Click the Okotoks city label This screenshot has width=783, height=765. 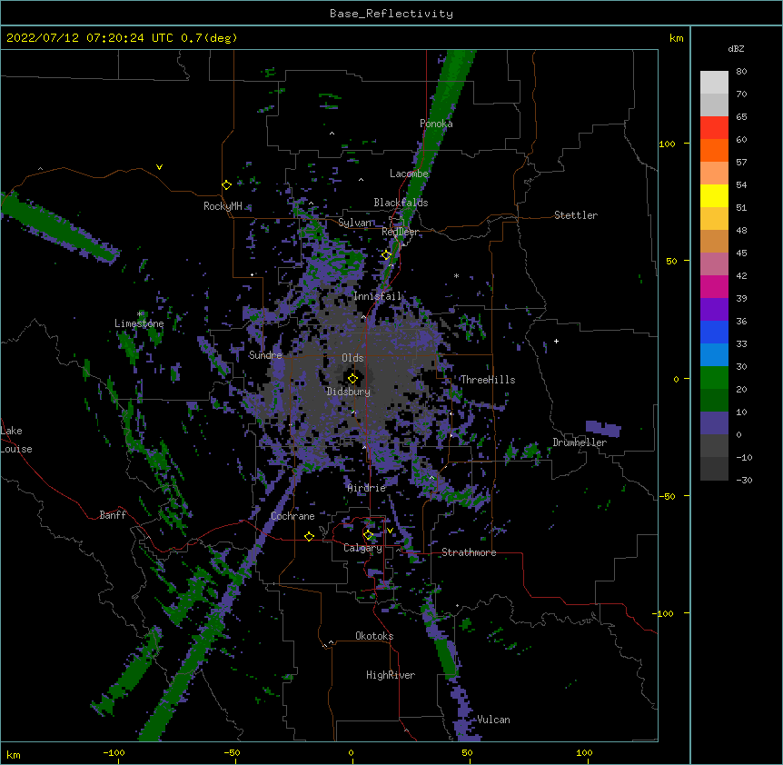(374, 636)
